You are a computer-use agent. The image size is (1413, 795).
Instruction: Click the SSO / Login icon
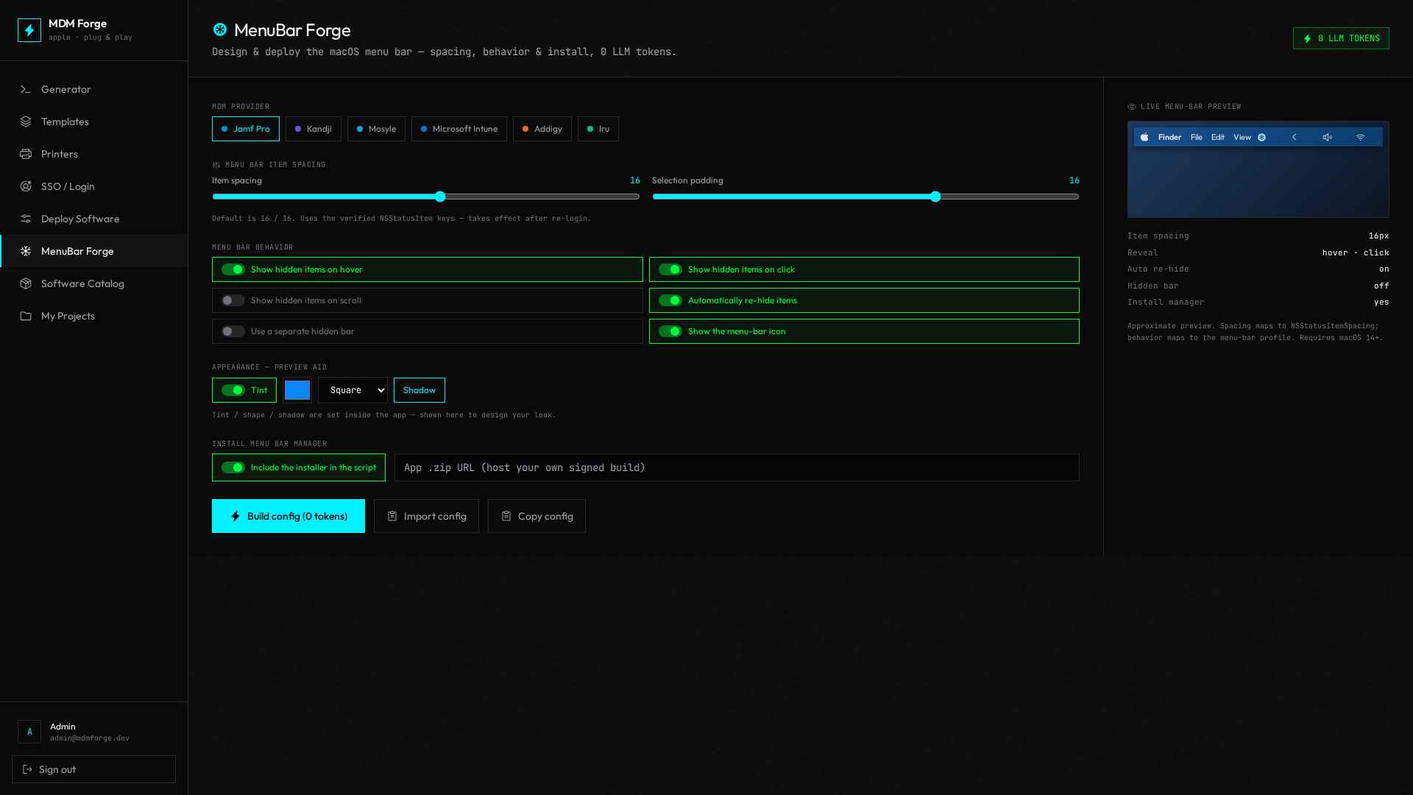point(26,186)
